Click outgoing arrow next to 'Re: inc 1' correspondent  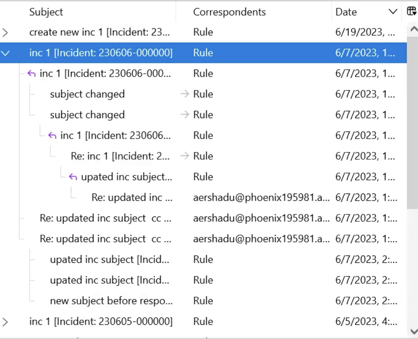point(185,156)
